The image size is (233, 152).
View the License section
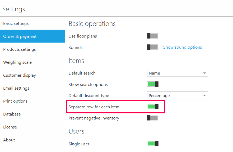10,127
